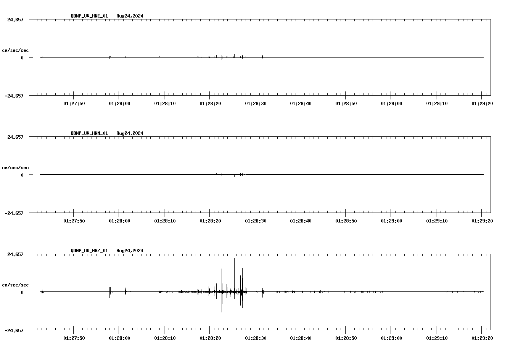Click the 01:28:00 tick label on HNN plot
The image size is (518, 352).
119,221
